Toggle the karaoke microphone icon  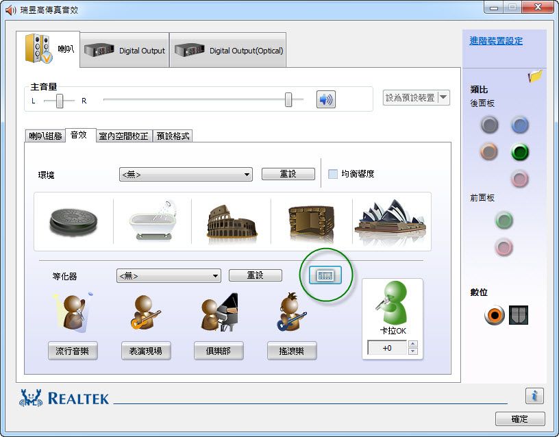pos(393,303)
